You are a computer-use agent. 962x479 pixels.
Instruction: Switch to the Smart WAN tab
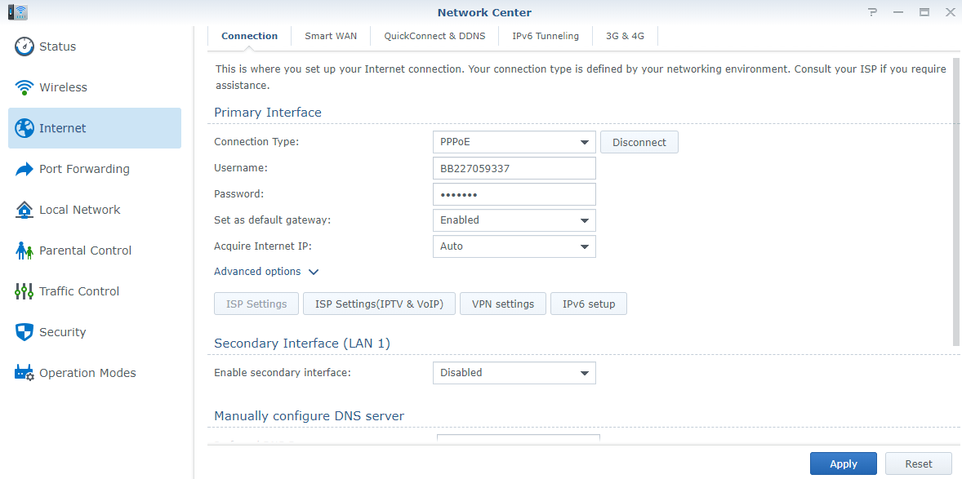pos(331,36)
